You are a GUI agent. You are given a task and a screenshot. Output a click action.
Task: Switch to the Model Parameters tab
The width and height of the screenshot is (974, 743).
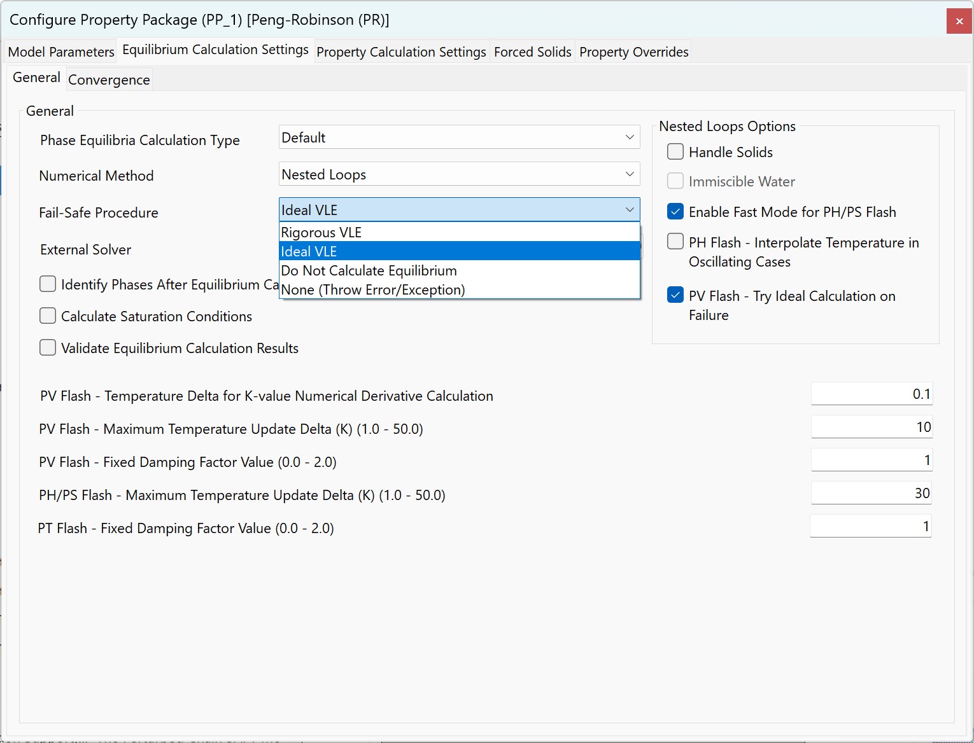pyautogui.click(x=60, y=52)
